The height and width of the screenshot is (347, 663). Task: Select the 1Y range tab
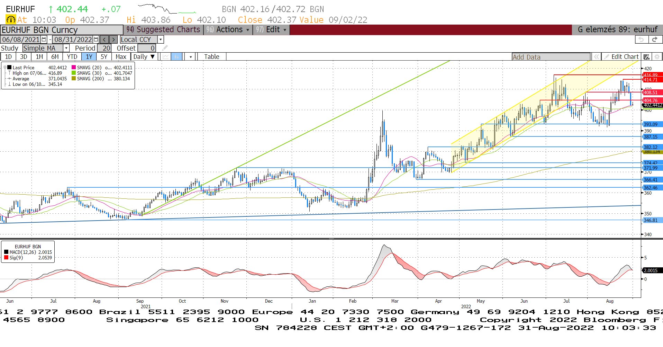coord(89,57)
